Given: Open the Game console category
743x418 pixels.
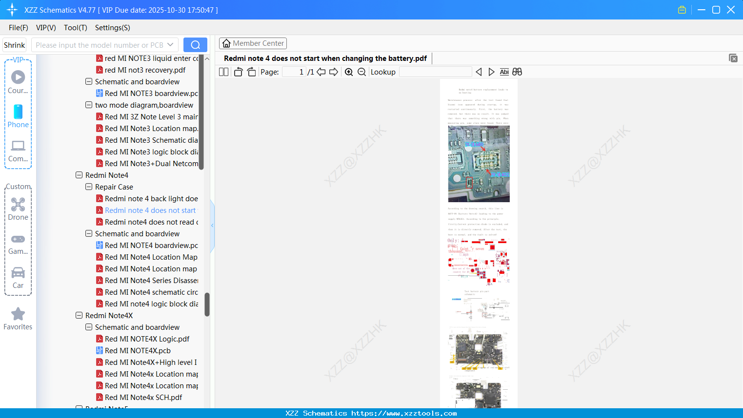Looking at the screenshot, I should (x=18, y=244).
